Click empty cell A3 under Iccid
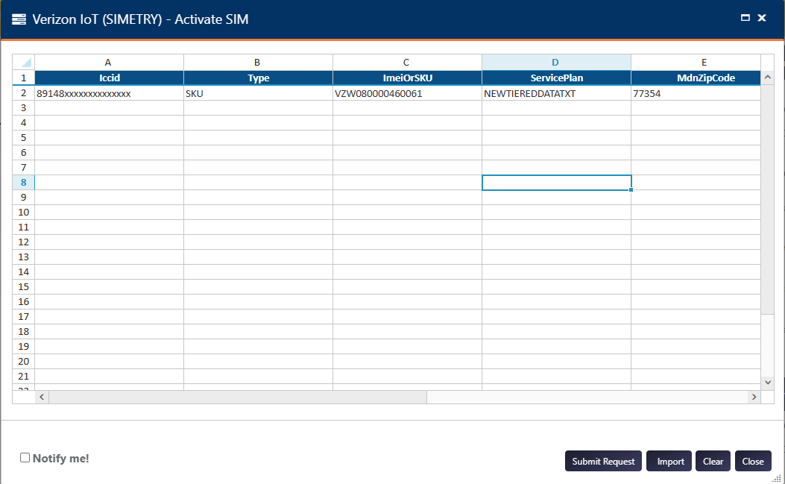 point(109,107)
